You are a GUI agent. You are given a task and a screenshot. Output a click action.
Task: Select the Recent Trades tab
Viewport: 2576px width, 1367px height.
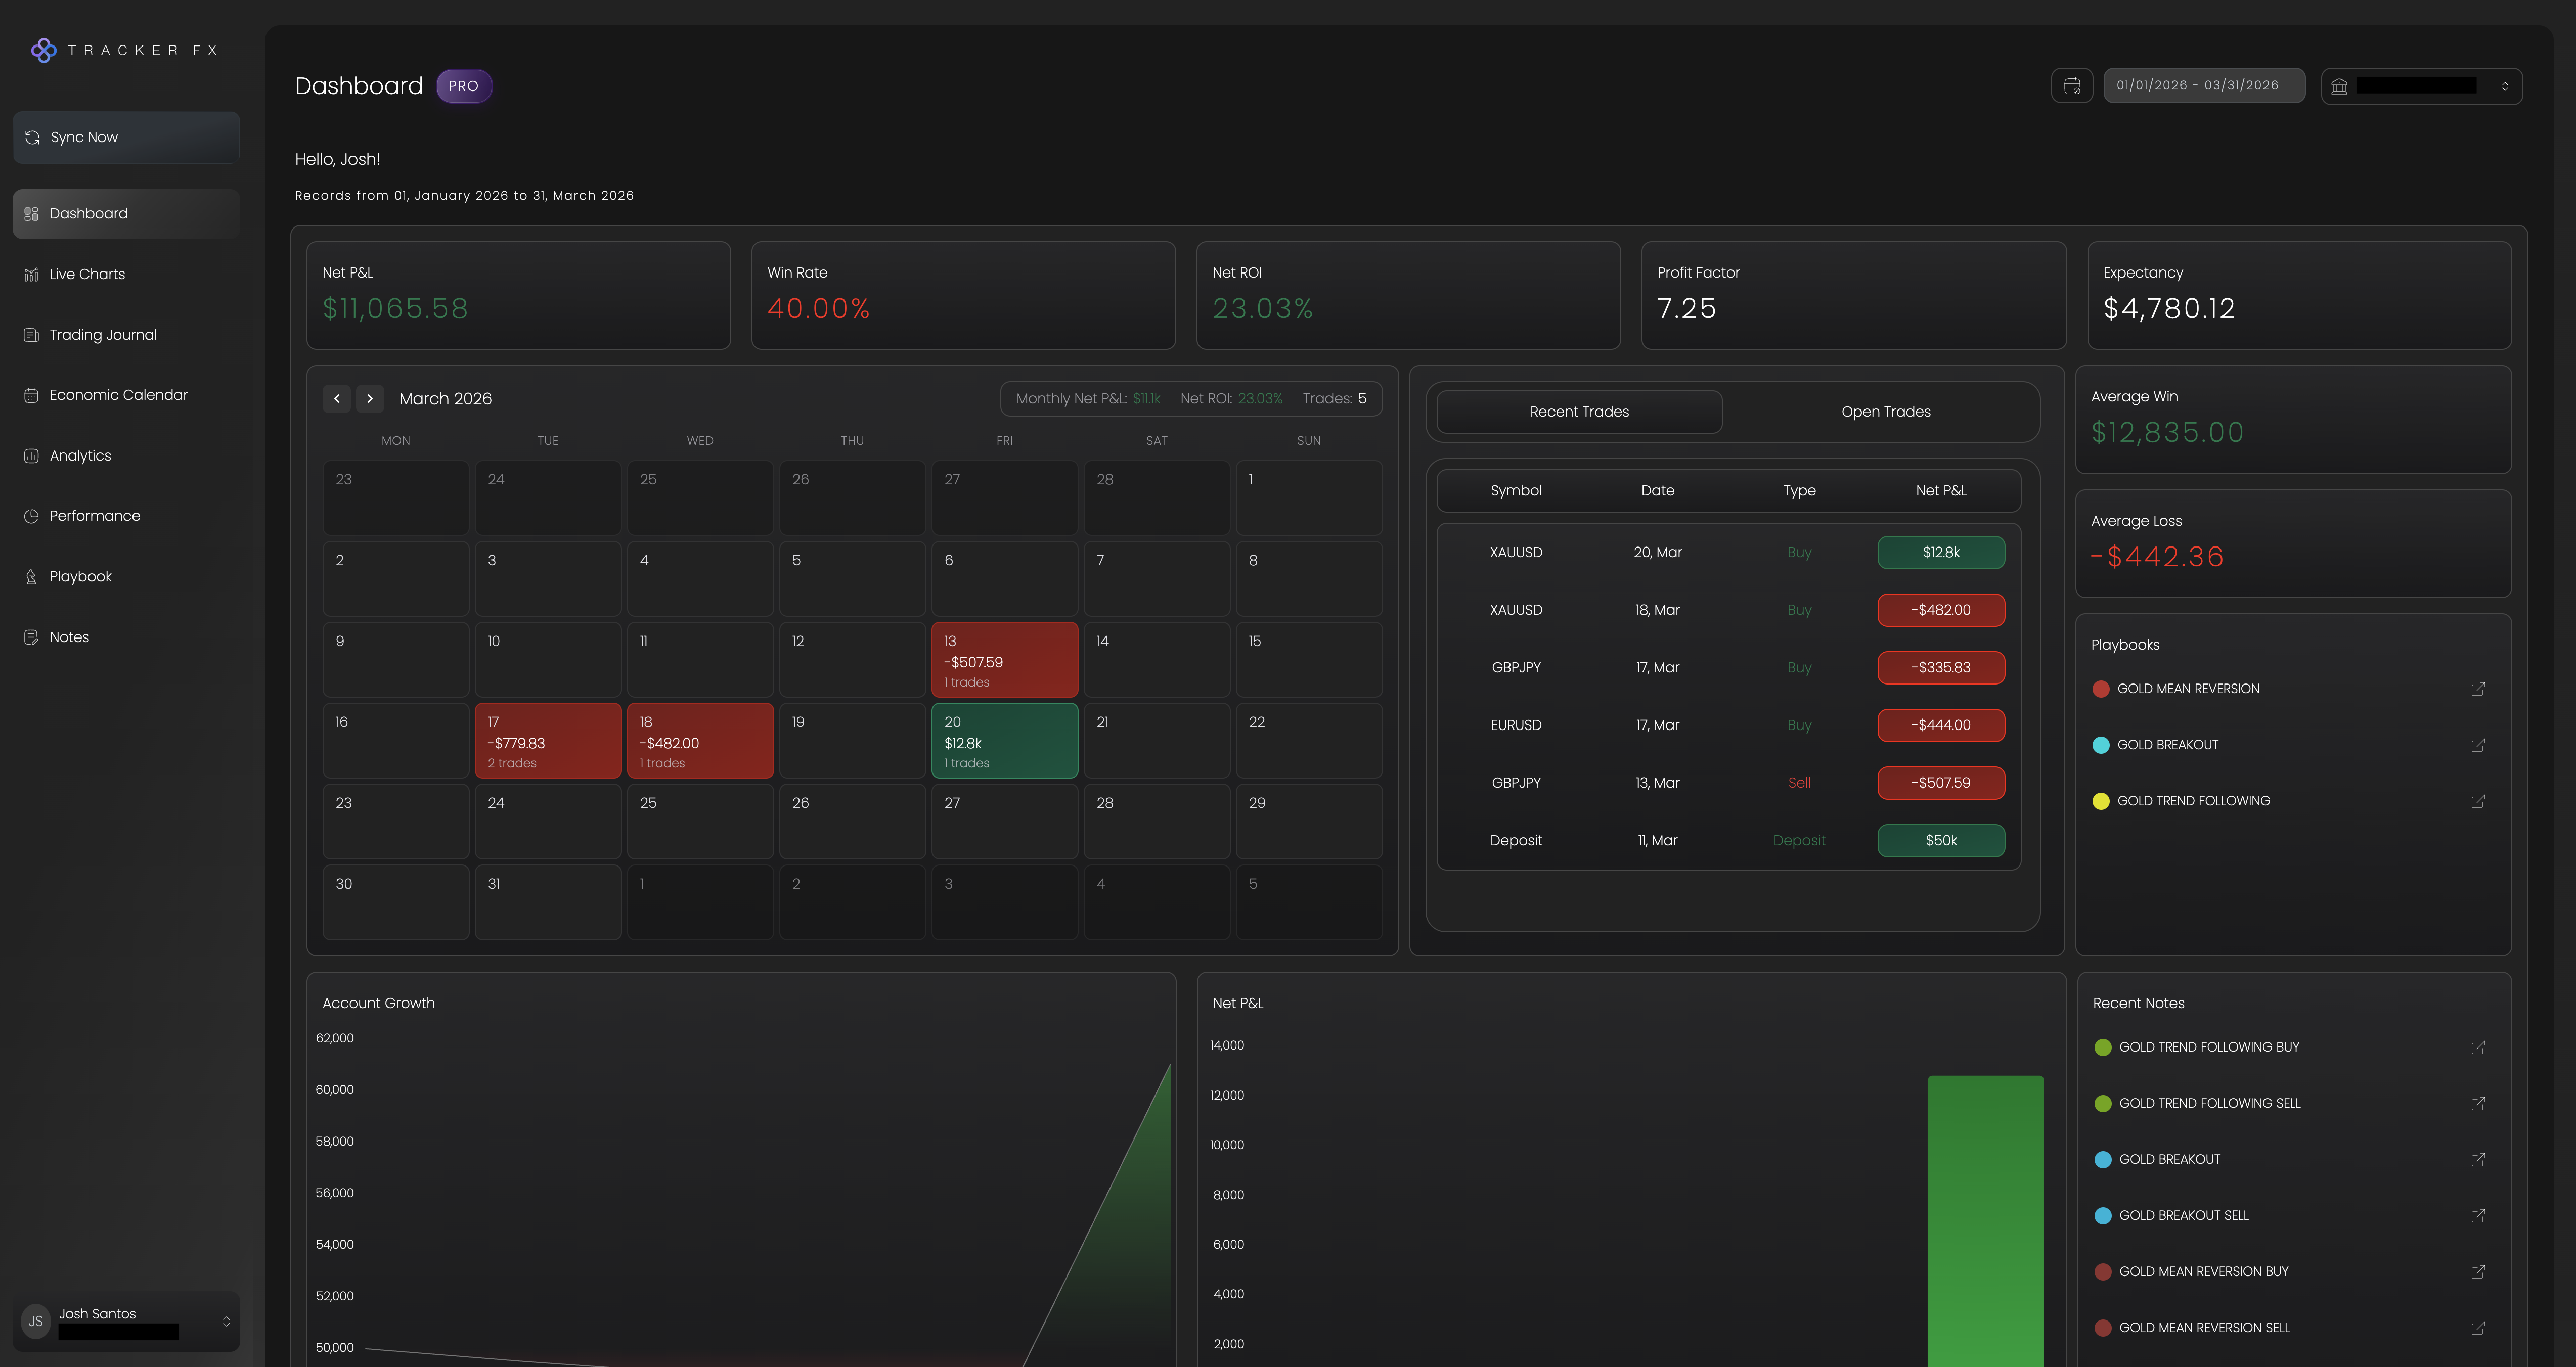pos(1578,411)
